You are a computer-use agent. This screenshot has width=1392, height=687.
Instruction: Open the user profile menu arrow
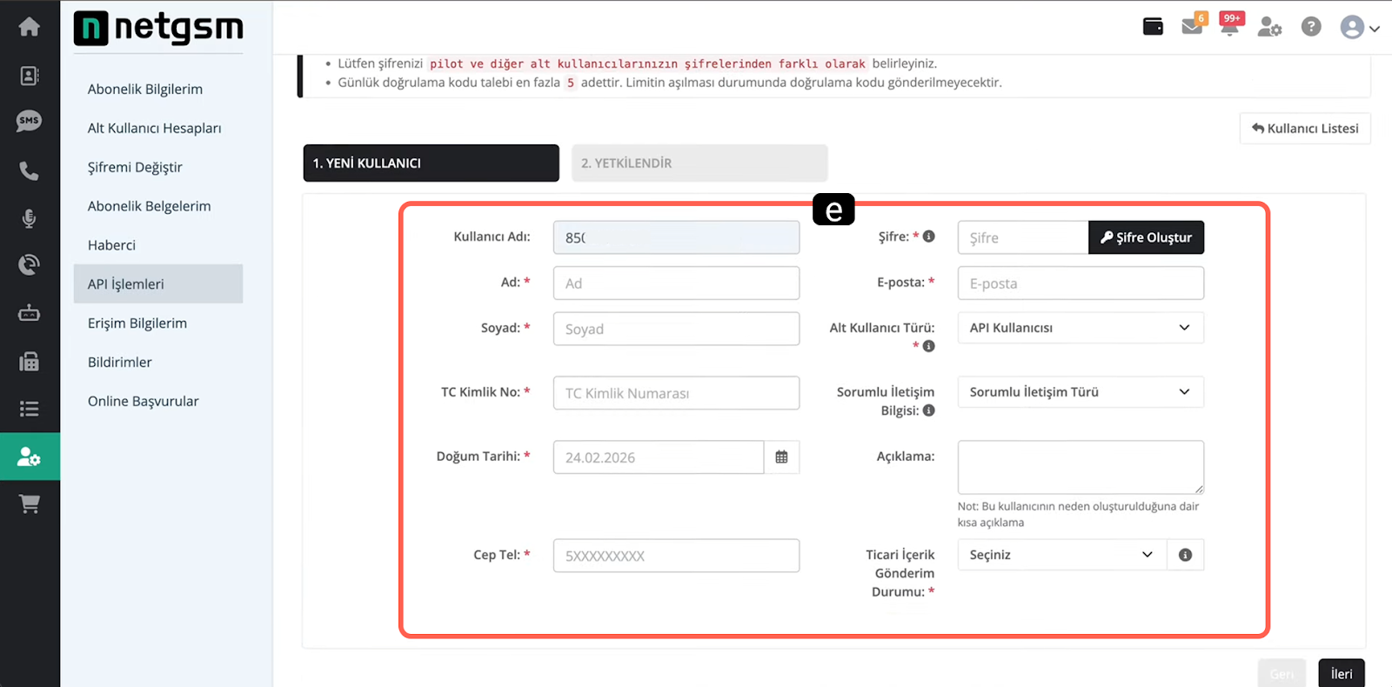pyautogui.click(x=1374, y=29)
